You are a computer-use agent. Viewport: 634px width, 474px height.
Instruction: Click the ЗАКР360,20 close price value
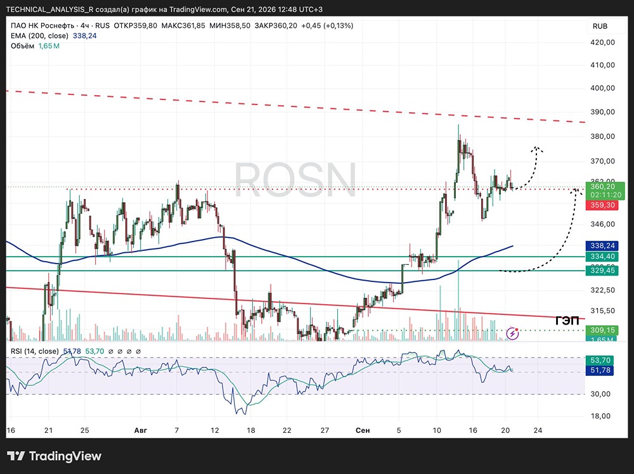click(276, 25)
